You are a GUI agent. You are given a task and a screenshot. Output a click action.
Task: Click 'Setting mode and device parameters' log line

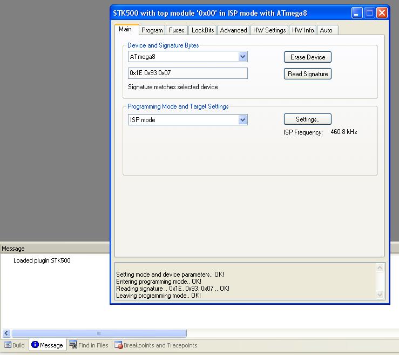coord(170,274)
